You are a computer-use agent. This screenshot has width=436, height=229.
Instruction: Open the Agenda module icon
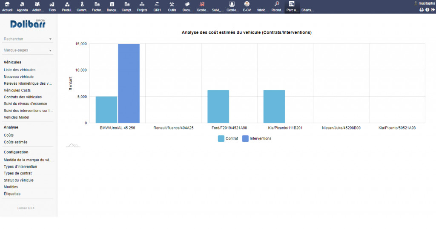pyautogui.click(x=22, y=4)
